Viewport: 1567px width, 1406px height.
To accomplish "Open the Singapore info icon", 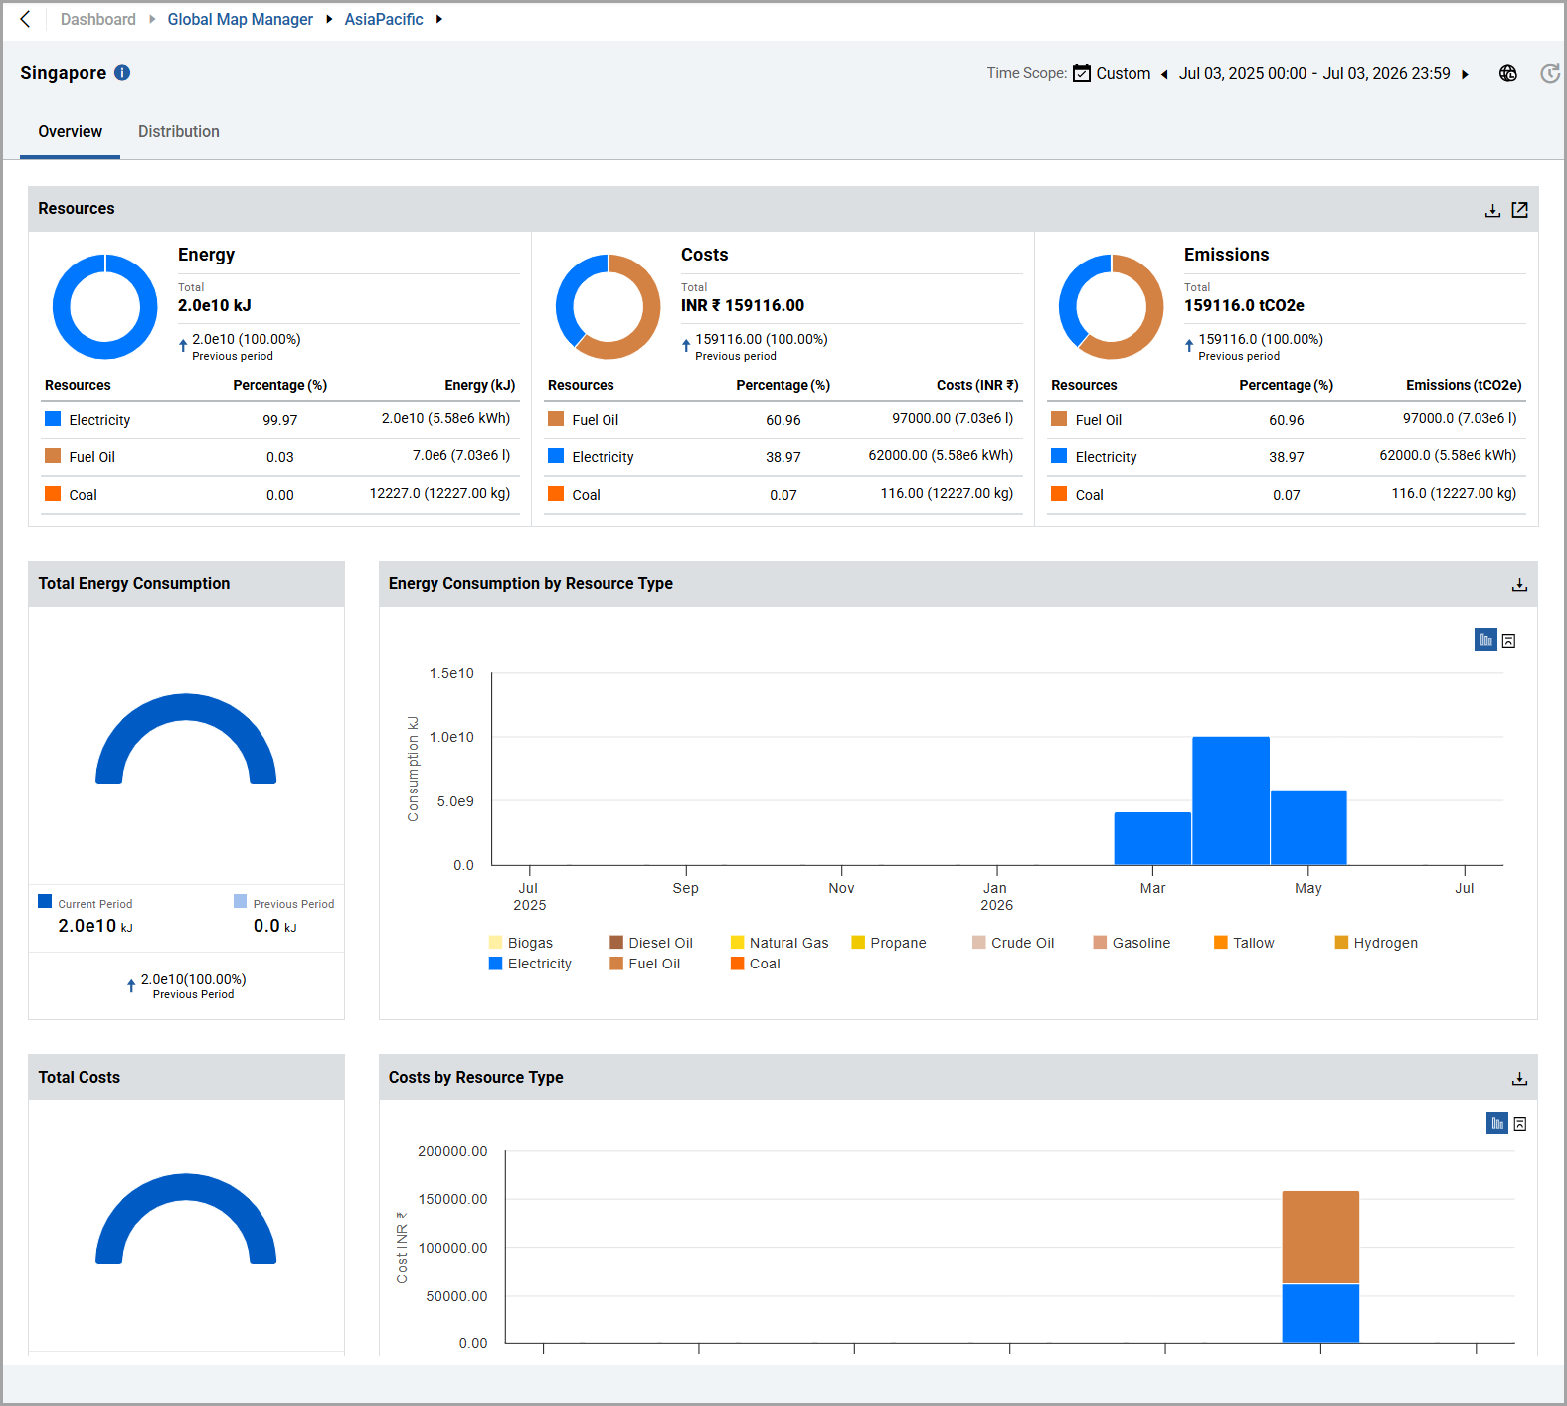I will click(122, 72).
